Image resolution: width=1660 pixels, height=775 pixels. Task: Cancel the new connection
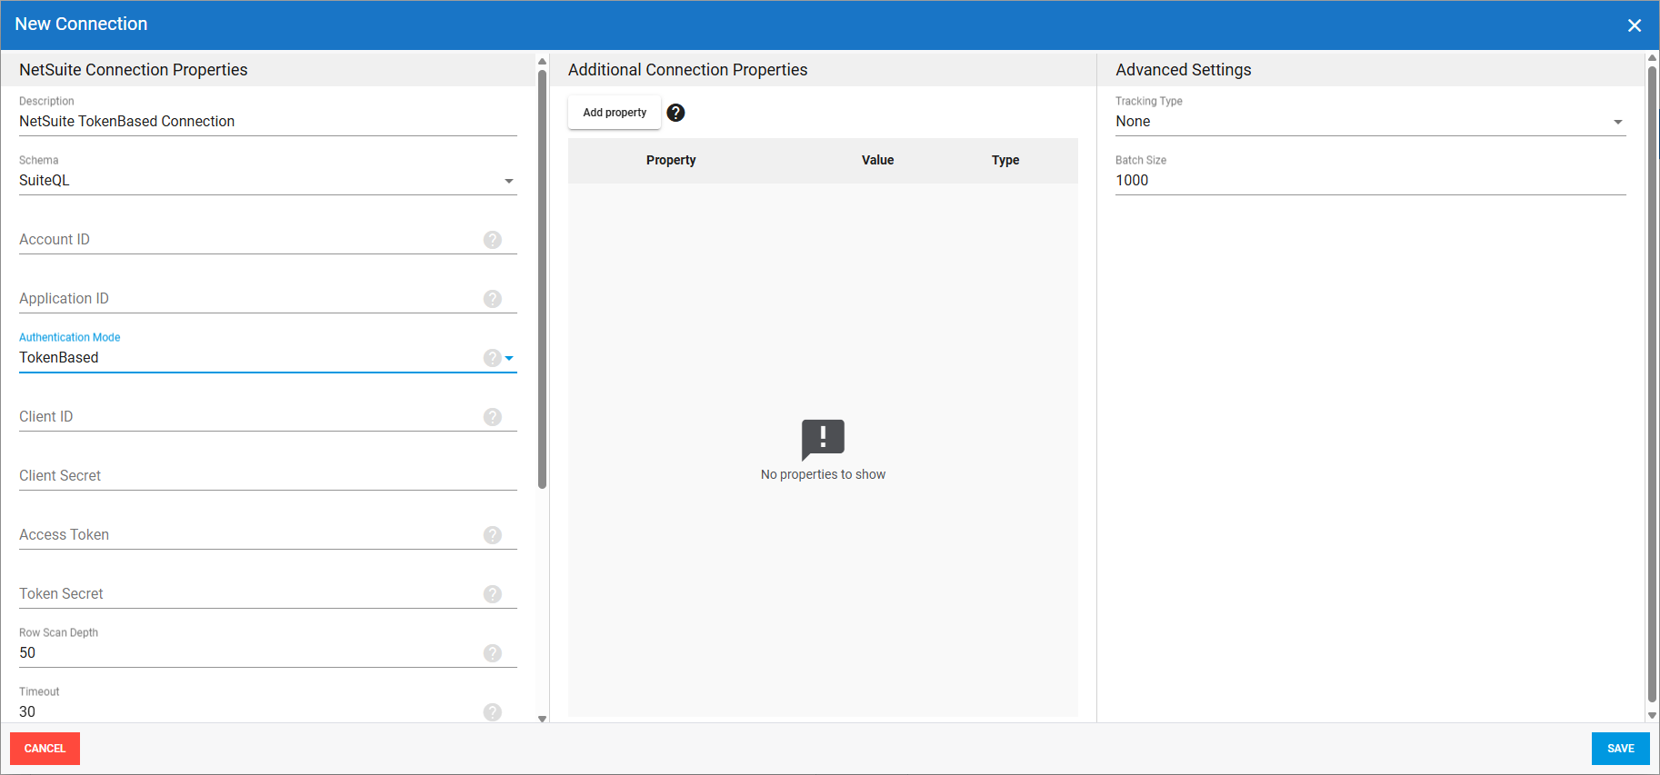tap(45, 749)
